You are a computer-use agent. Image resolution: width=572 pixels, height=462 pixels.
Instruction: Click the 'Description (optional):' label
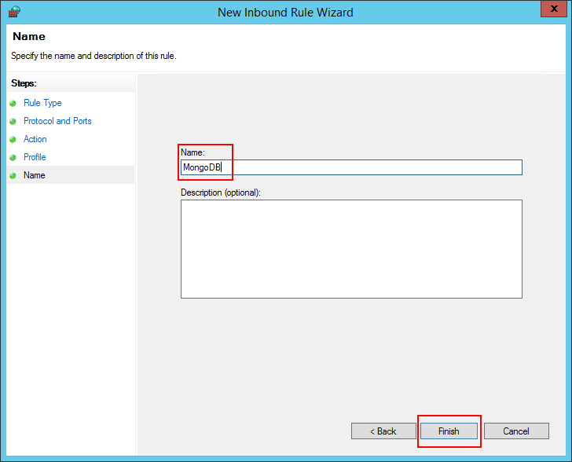pyautogui.click(x=221, y=192)
